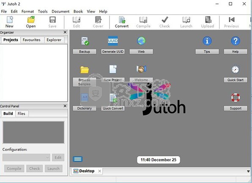Click the Help button on desktop

coord(236,52)
